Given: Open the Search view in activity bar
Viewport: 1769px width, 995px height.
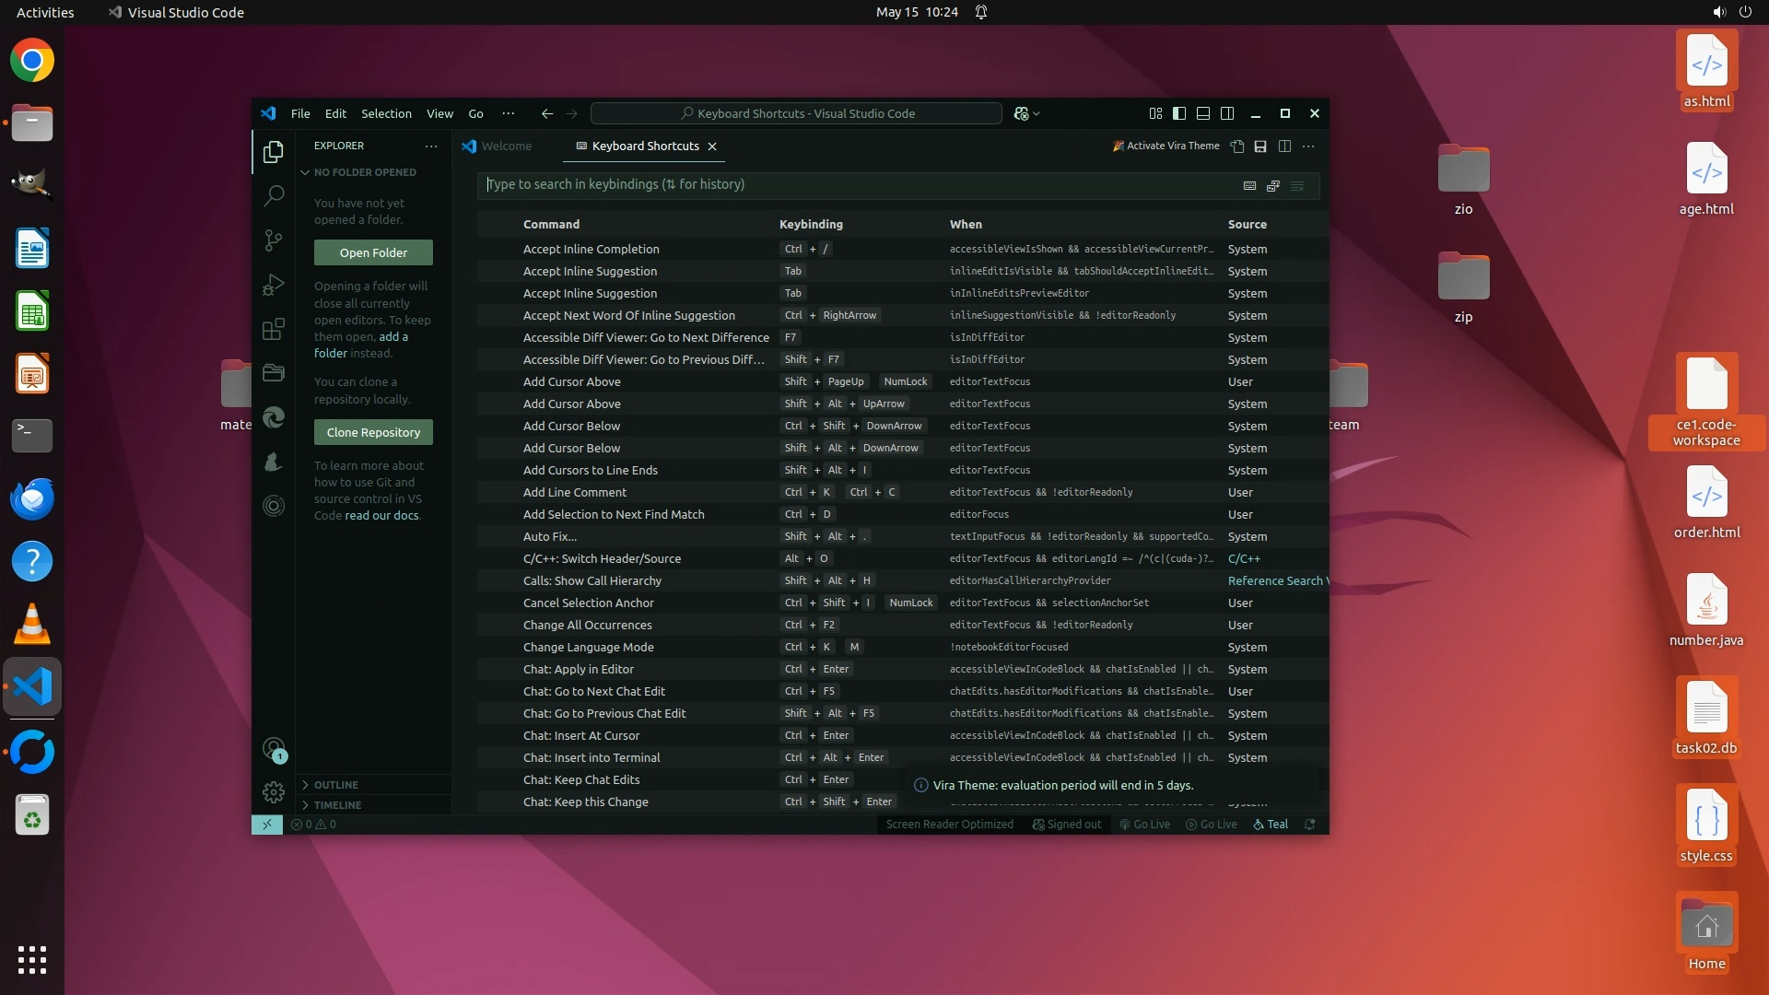Looking at the screenshot, I should coord(274,196).
